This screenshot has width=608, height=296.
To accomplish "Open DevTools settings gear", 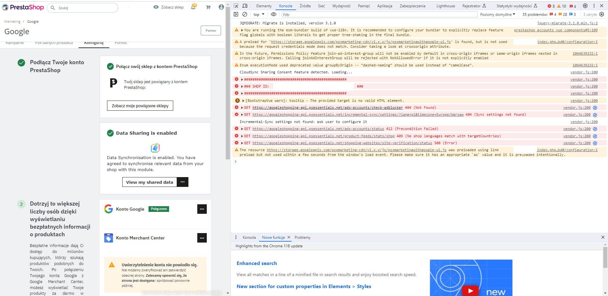I will coord(585,6).
